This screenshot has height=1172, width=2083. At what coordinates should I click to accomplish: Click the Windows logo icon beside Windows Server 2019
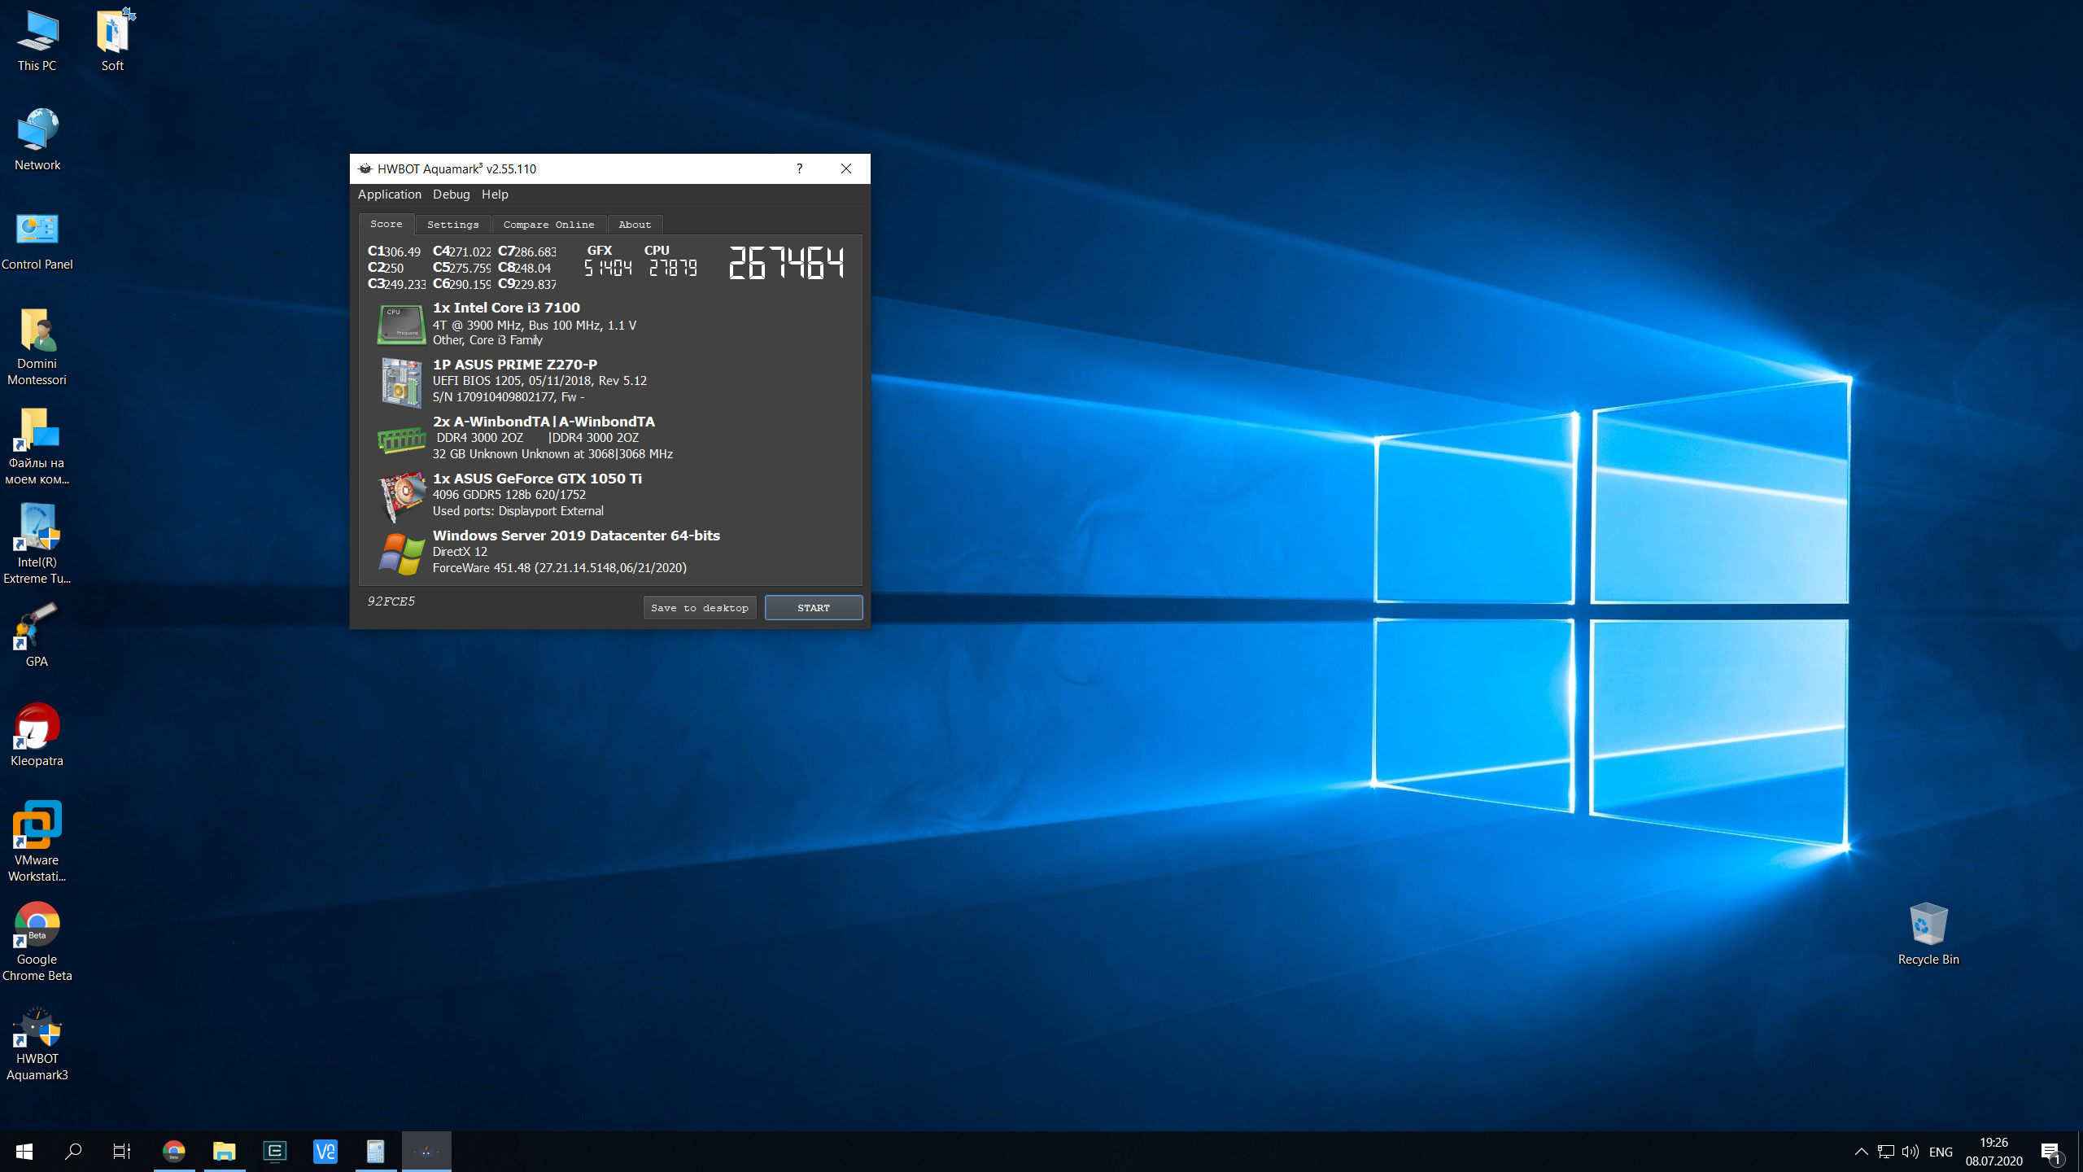(401, 553)
